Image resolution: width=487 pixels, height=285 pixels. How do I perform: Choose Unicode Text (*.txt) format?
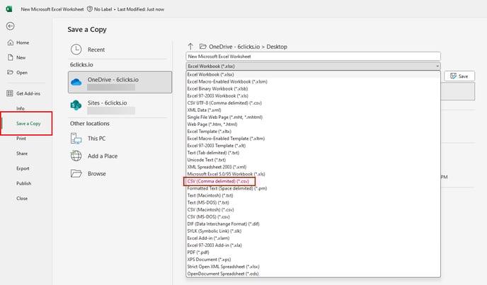(313, 160)
